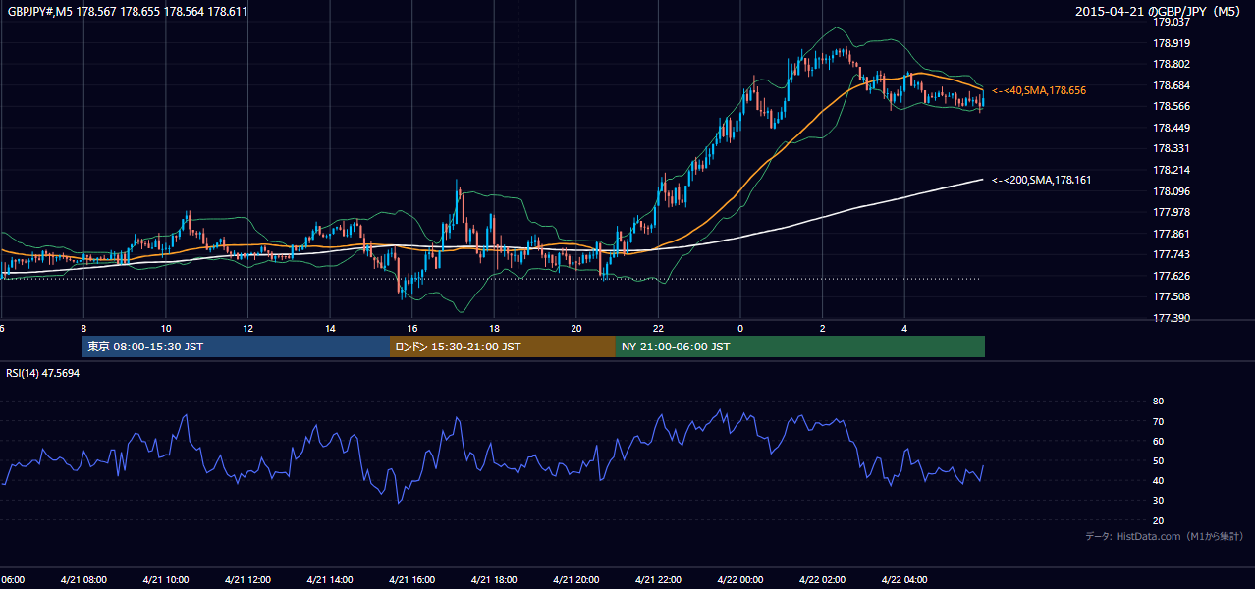
Task: Select the NY 21:00-06:00 JST session bar
Action: (x=800, y=347)
